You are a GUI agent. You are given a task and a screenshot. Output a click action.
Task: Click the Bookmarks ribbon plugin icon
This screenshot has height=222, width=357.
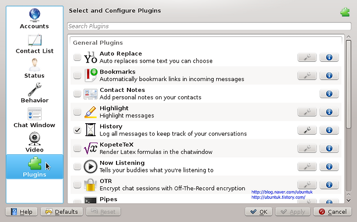coord(90,75)
